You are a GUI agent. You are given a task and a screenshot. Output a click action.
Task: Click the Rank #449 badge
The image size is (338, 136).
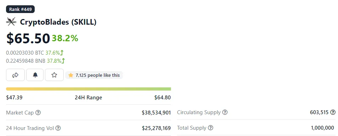pyautogui.click(x=21, y=9)
